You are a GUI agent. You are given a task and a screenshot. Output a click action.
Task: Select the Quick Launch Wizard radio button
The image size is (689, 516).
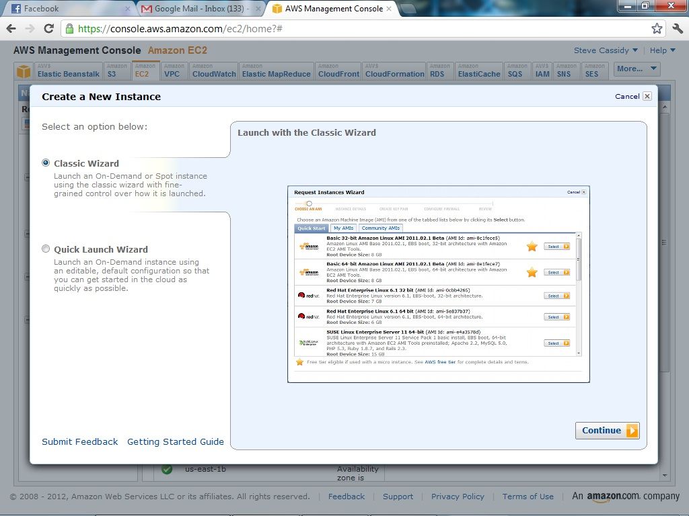click(46, 249)
